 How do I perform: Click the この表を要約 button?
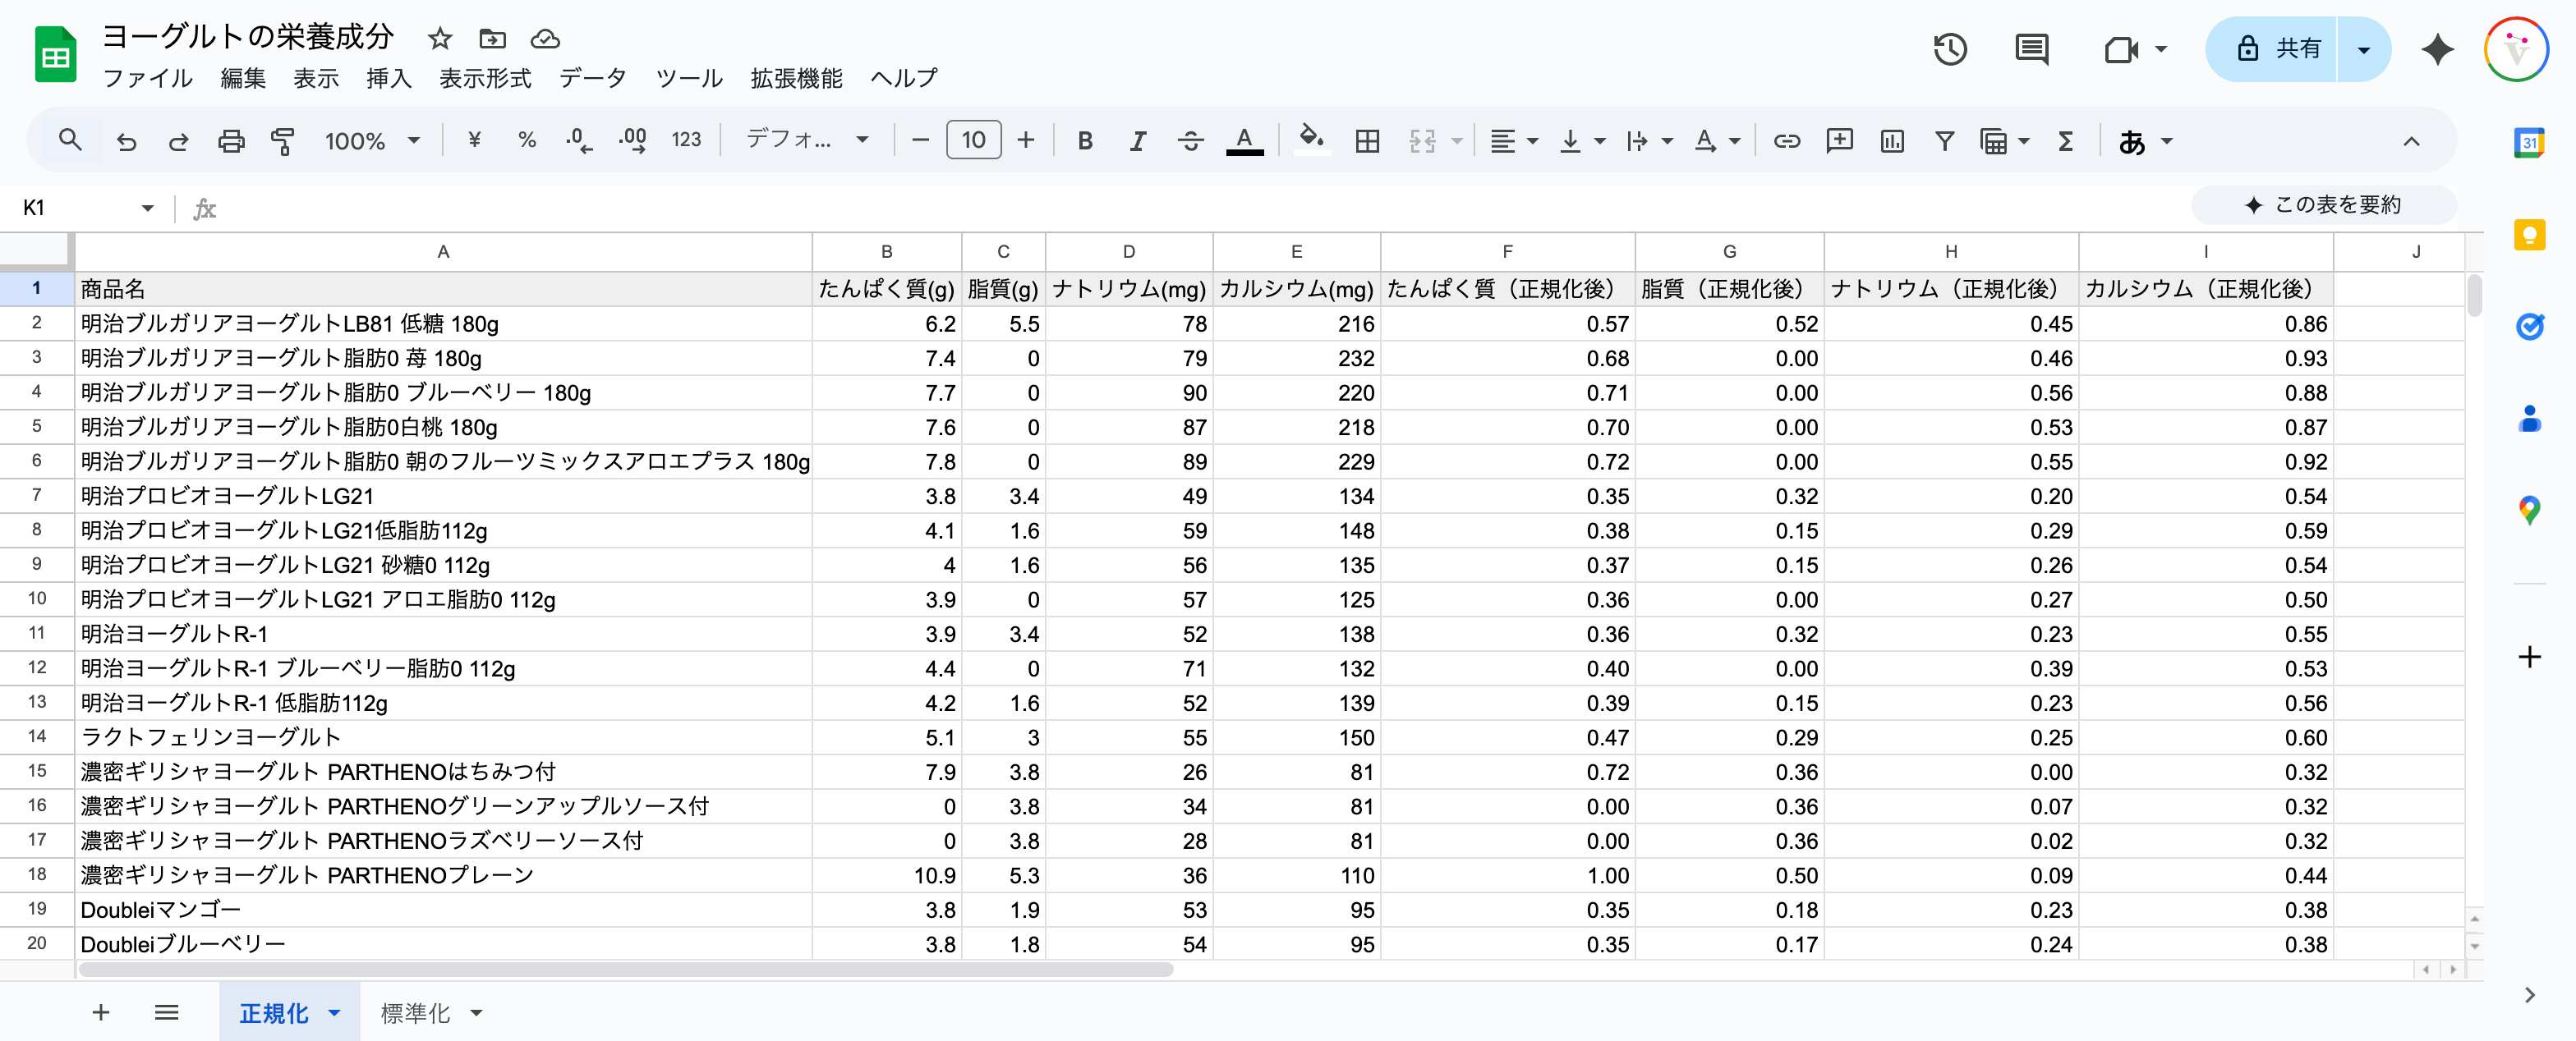[x=2323, y=204]
